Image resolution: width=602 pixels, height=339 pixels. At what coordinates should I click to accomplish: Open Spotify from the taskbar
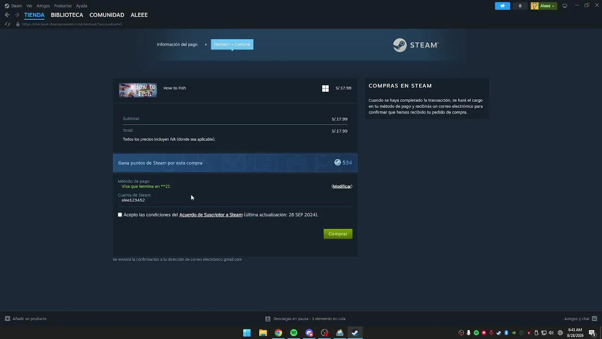tap(294, 333)
